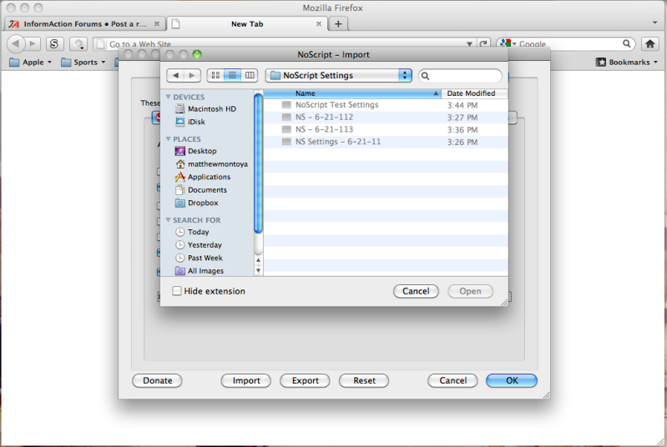The image size is (667, 447).
Task: Open the Google search engine dropdown
Action: point(508,43)
